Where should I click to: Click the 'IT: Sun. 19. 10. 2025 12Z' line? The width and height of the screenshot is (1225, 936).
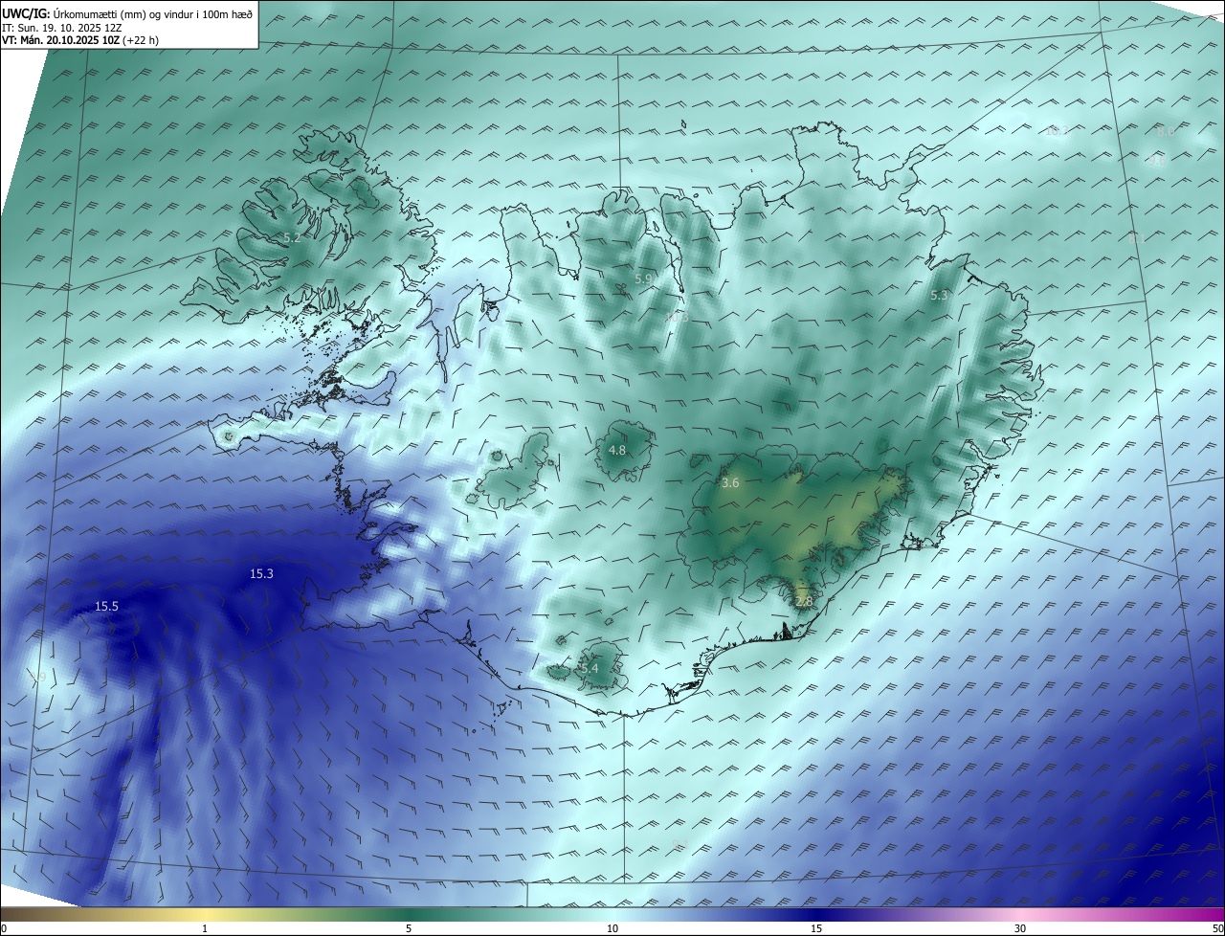[61, 28]
